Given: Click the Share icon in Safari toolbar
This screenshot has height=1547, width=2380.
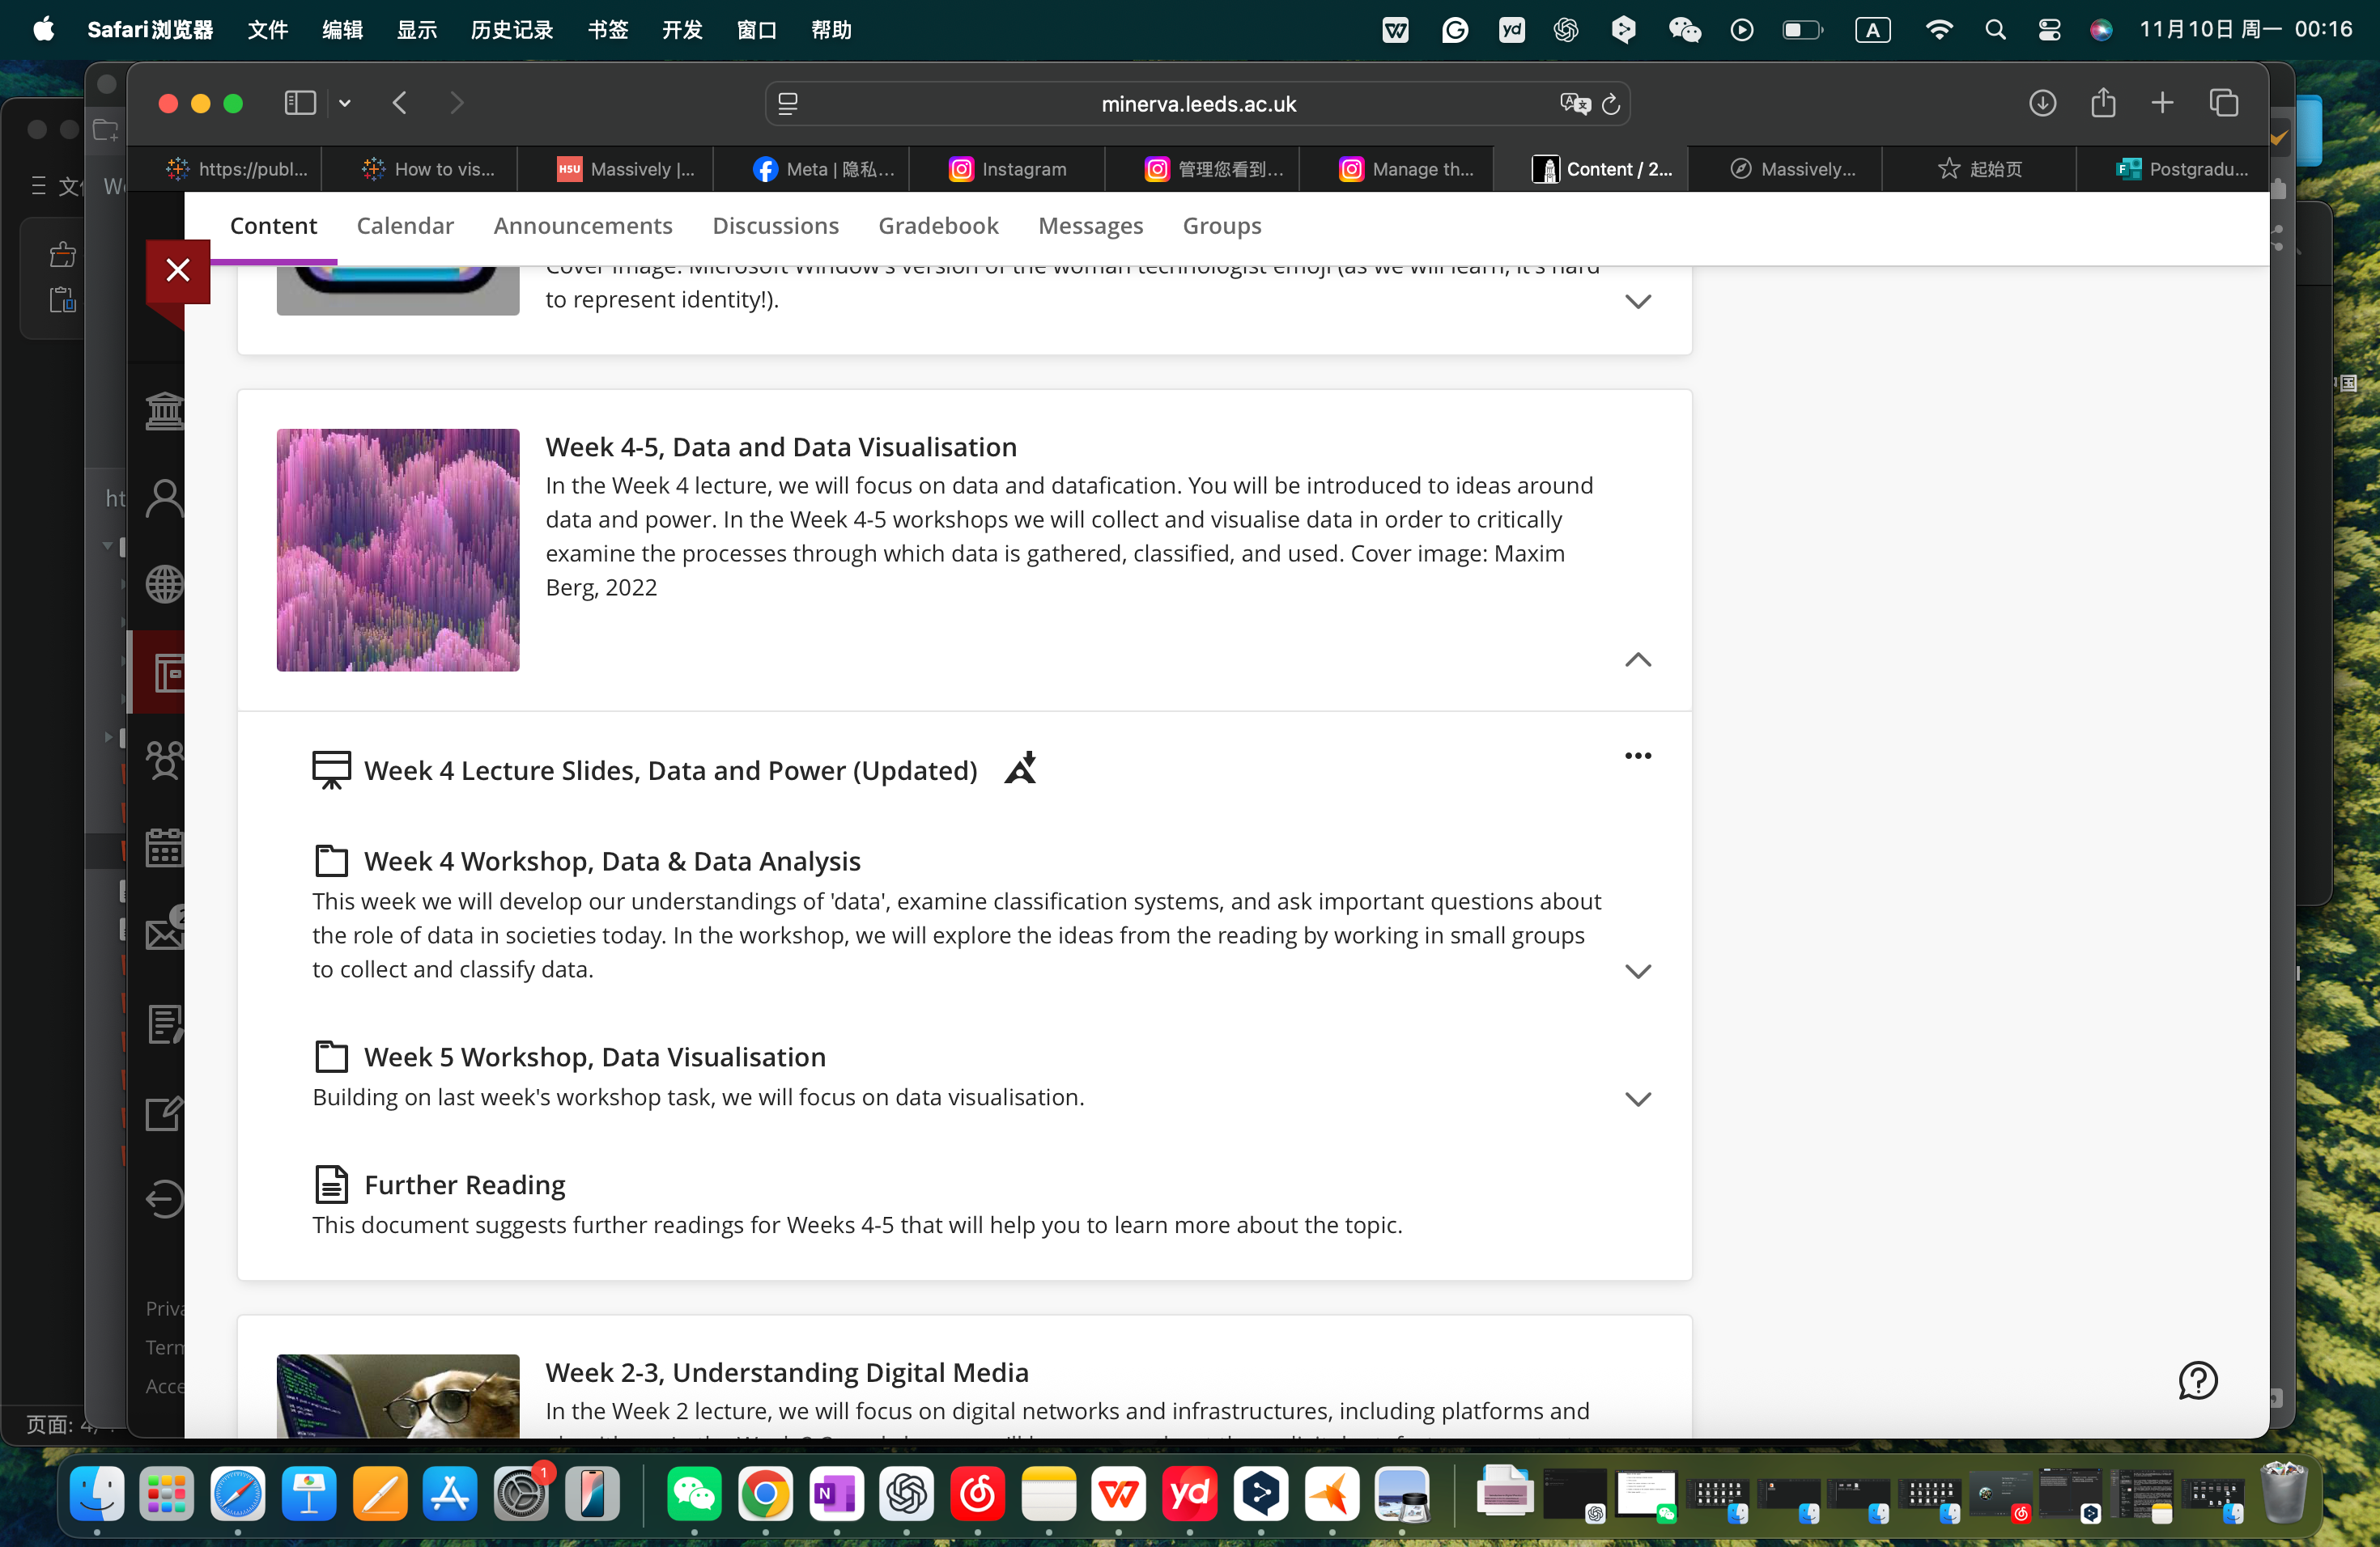Looking at the screenshot, I should 2102,103.
